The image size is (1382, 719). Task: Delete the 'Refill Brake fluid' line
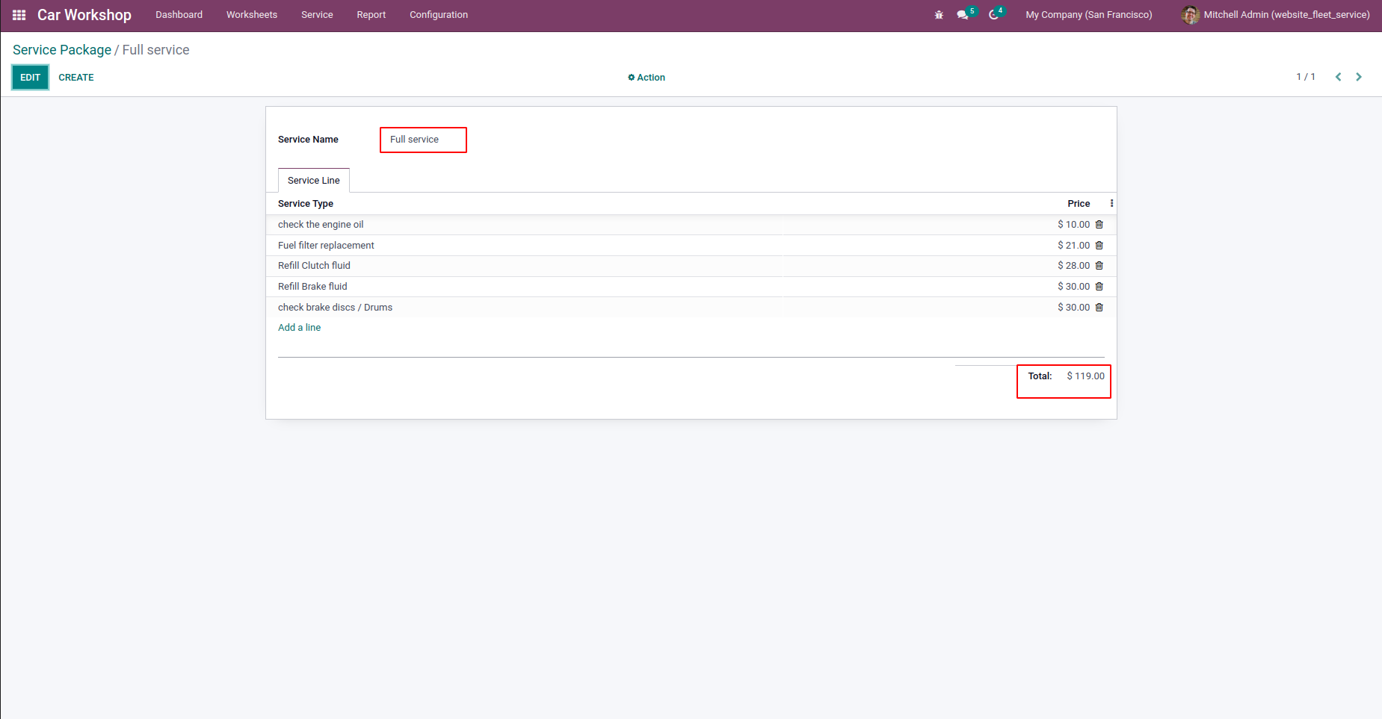pos(1099,287)
